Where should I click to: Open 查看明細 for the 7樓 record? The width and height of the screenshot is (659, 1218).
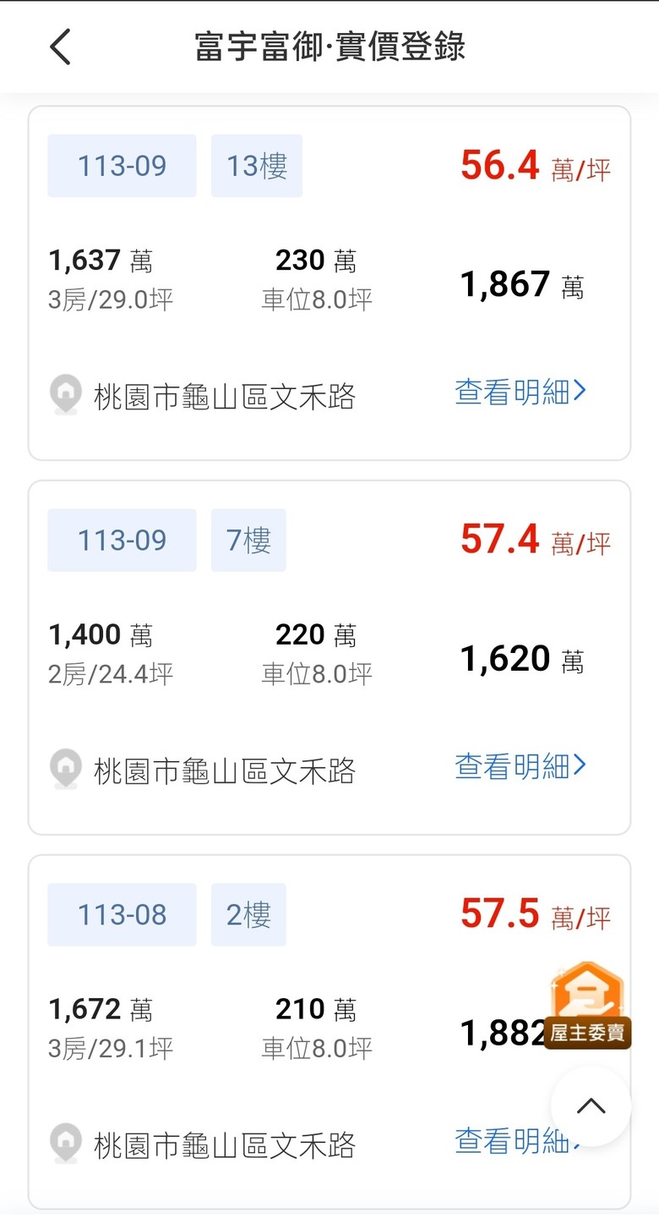click(520, 766)
